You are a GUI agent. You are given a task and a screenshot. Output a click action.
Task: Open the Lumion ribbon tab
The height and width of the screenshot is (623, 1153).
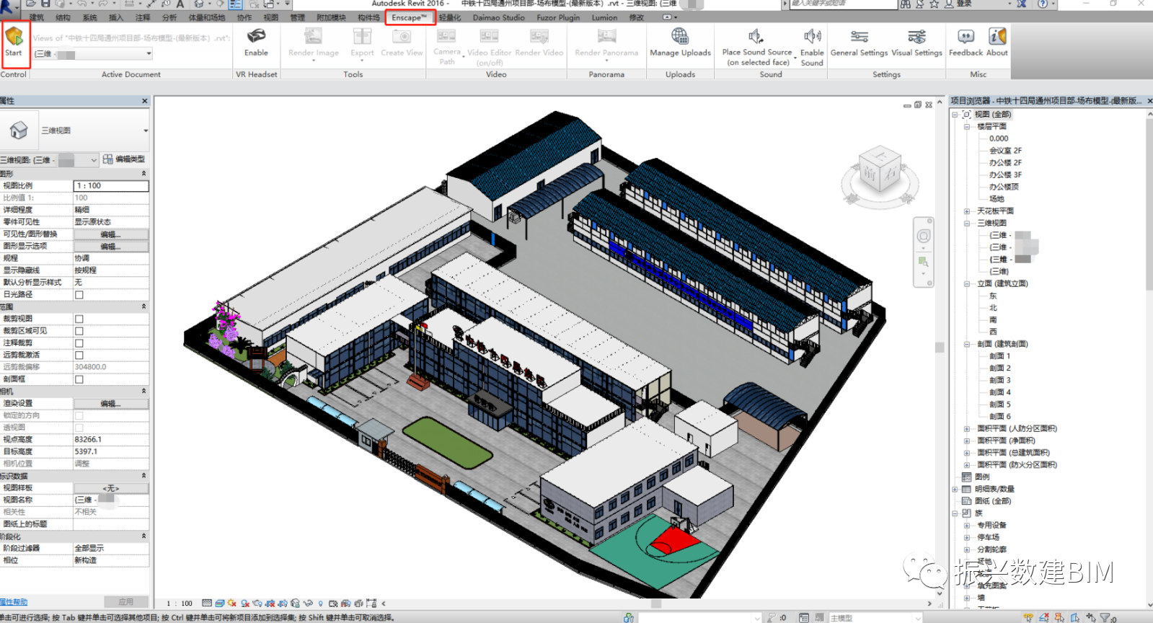tap(604, 17)
